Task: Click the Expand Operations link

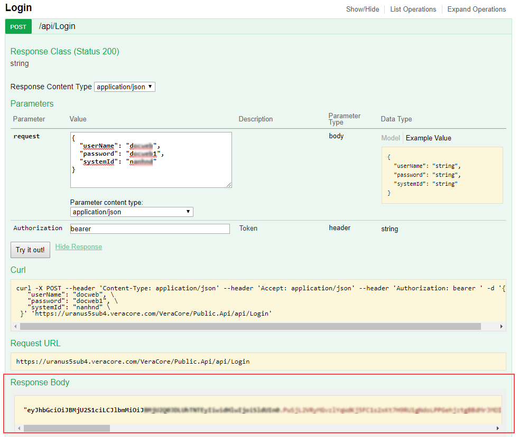Action: click(477, 9)
